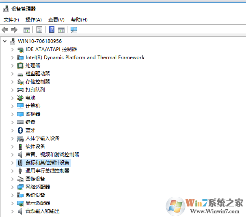Select the 系统设备 tree item
Viewport: 246px width, 217px height.
click(35, 195)
